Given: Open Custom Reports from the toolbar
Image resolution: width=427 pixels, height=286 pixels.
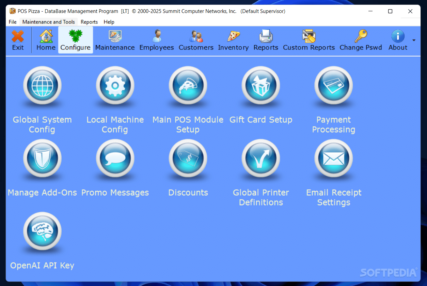Looking at the screenshot, I should pyautogui.click(x=309, y=40).
